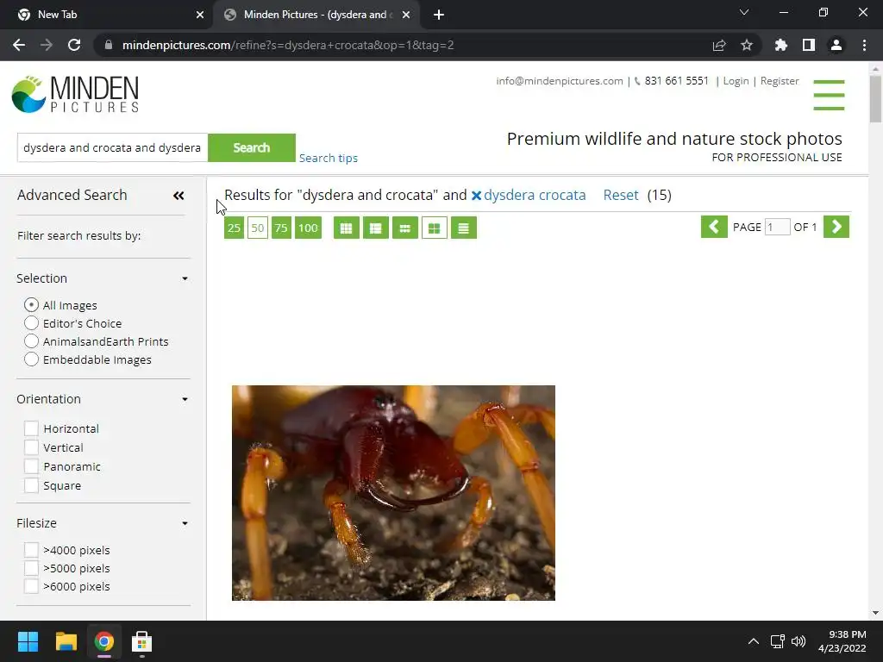Click Chrome icon in taskbar

[103, 641]
